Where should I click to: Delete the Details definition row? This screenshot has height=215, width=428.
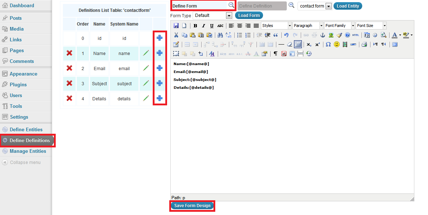click(x=69, y=98)
